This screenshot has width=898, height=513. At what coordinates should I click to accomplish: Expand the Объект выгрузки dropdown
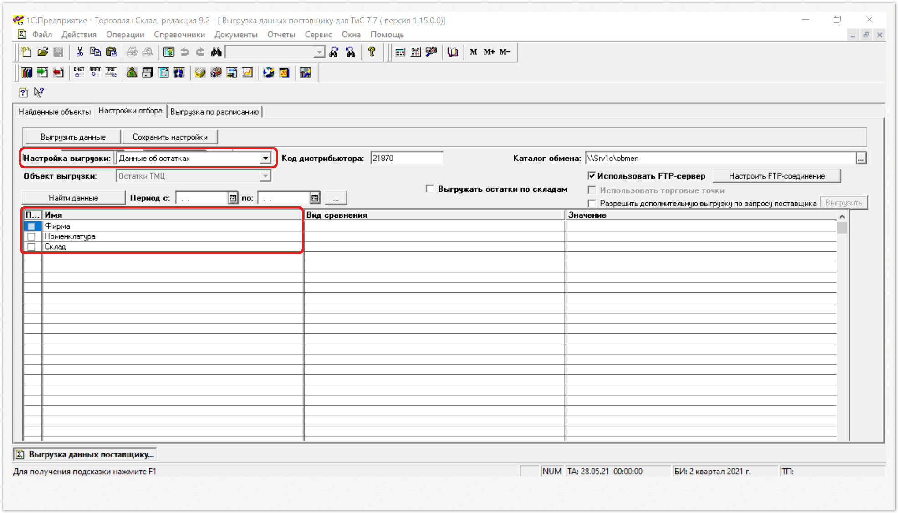[265, 176]
